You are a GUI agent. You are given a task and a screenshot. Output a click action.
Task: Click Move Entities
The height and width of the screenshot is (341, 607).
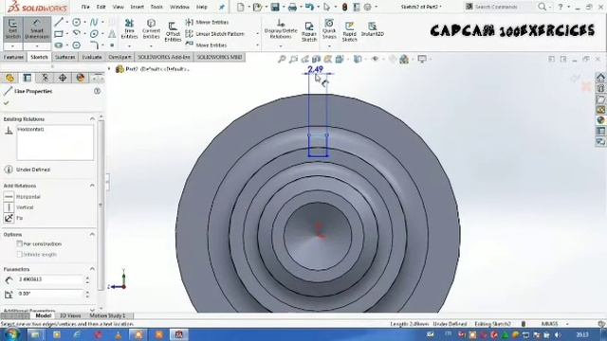[x=207, y=45]
